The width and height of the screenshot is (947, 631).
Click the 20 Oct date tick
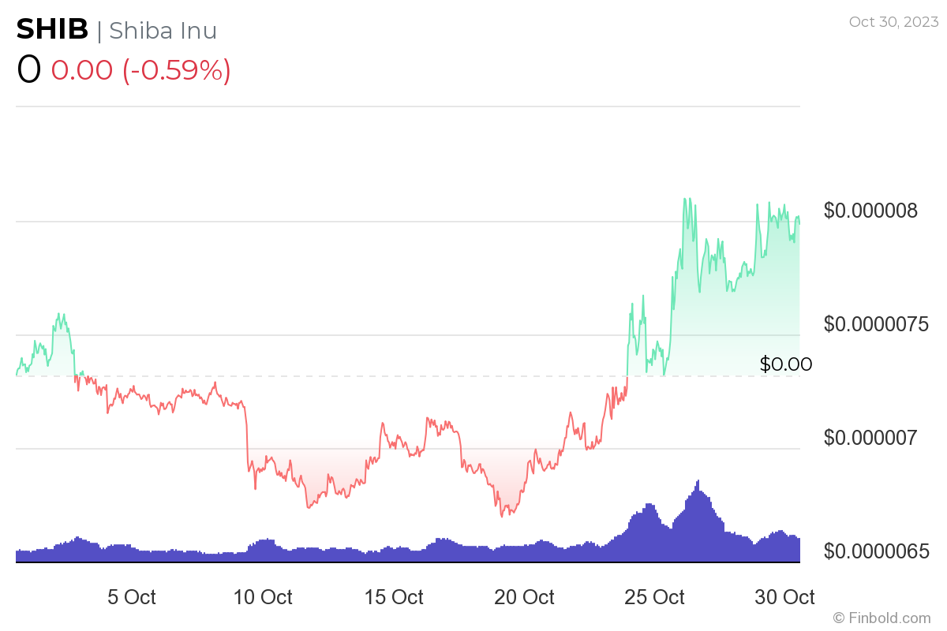point(524,597)
